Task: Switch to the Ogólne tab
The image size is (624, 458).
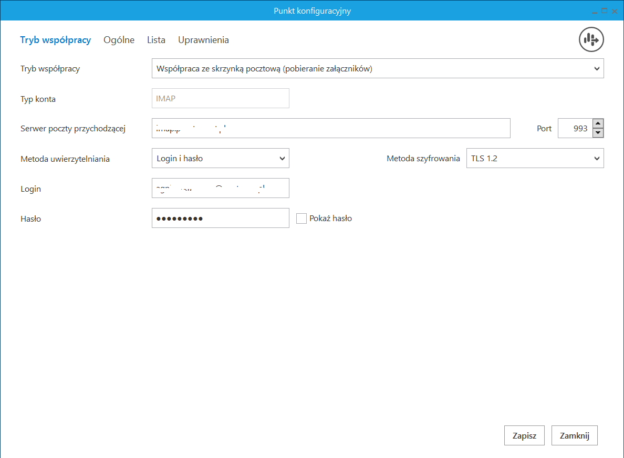Action: pyautogui.click(x=119, y=40)
